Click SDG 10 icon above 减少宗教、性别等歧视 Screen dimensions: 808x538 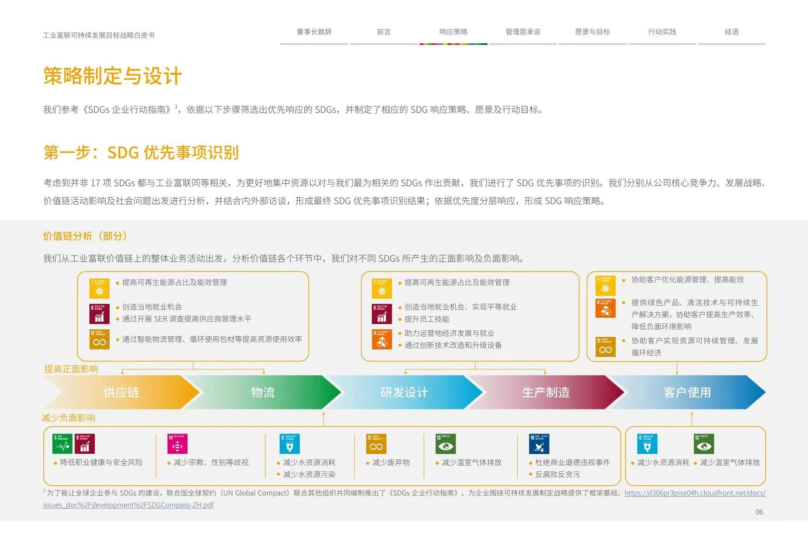(177, 444)
